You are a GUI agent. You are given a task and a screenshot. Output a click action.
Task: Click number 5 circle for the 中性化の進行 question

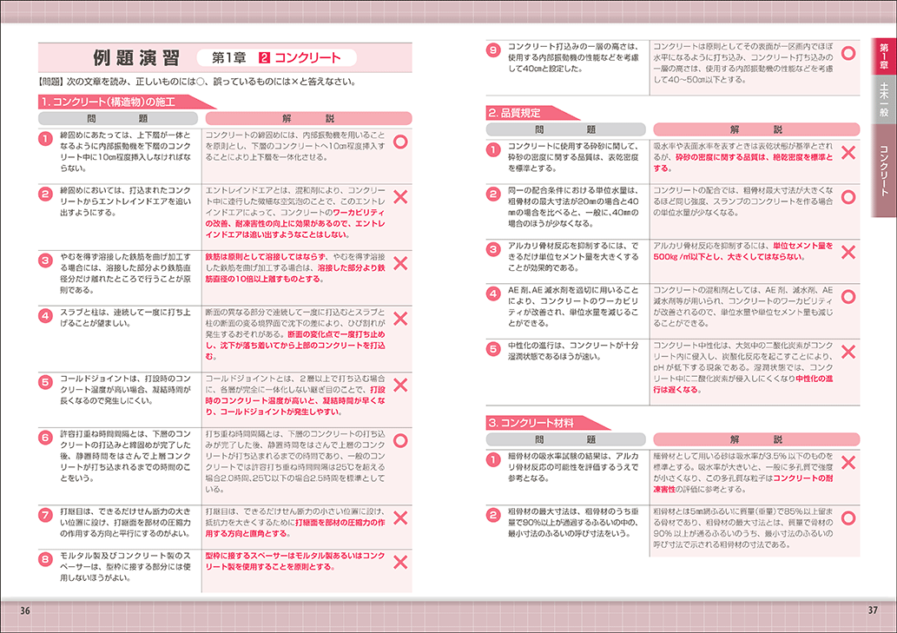(493, 349)
